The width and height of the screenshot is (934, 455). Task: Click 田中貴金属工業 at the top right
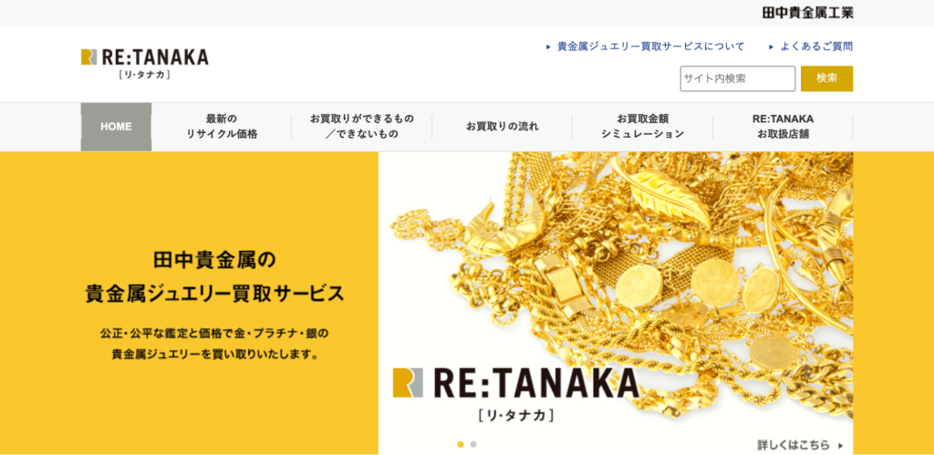pos(808,13)
